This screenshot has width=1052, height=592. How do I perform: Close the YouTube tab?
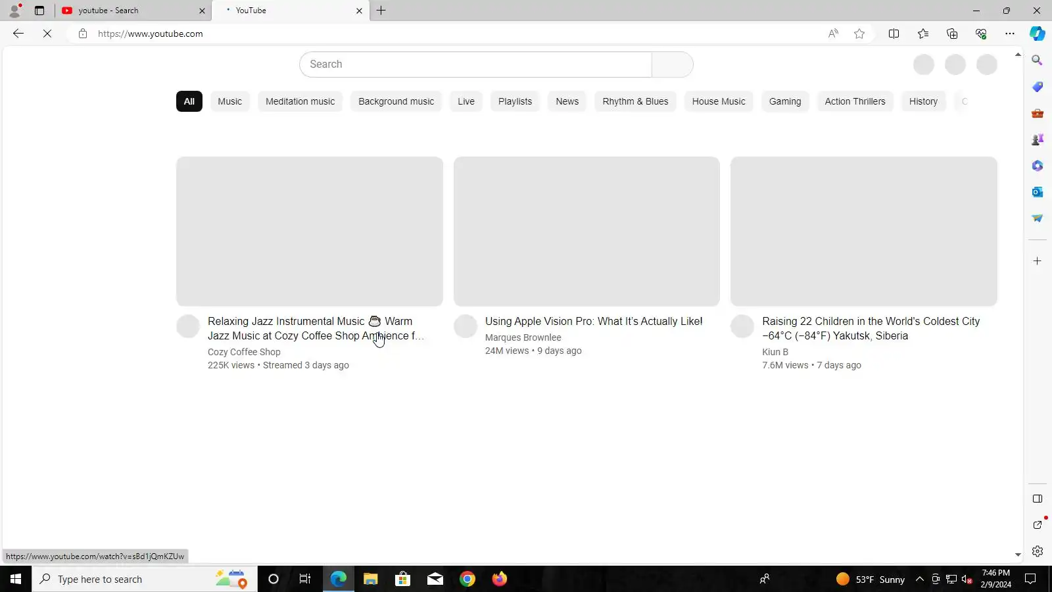click(359, 11)
